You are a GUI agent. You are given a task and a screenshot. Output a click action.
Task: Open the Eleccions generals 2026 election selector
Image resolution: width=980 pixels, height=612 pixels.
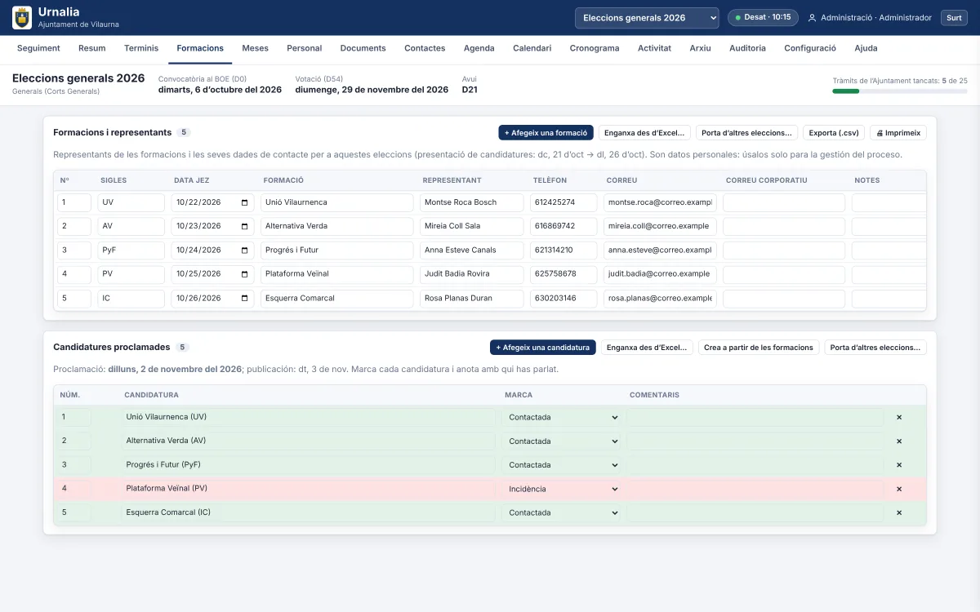pyautogui.click(x=647, y=18)
